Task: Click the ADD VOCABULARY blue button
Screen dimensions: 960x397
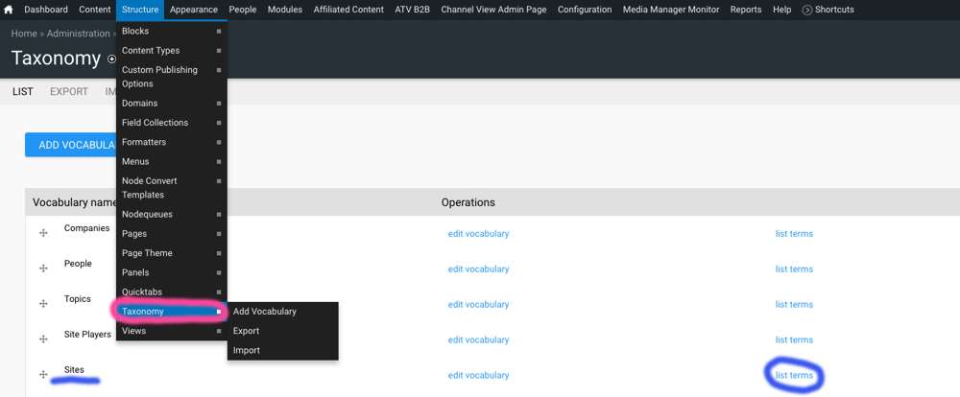Action: tap(70, 145)
